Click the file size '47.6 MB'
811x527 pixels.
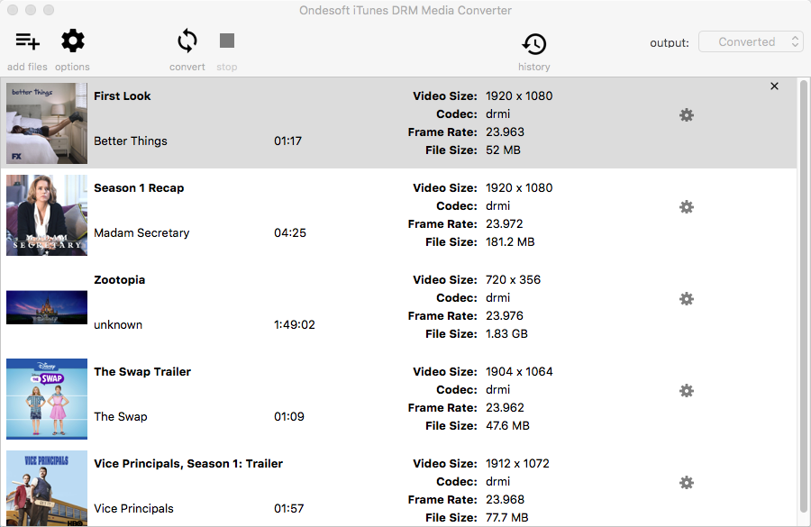(507, 426)
